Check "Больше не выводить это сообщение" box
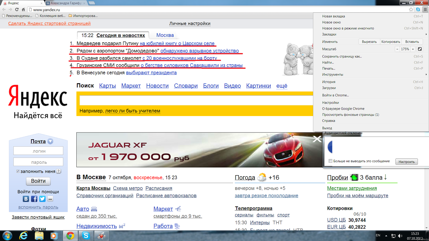This screenshot has height=241, width=429. coord(330,161)
